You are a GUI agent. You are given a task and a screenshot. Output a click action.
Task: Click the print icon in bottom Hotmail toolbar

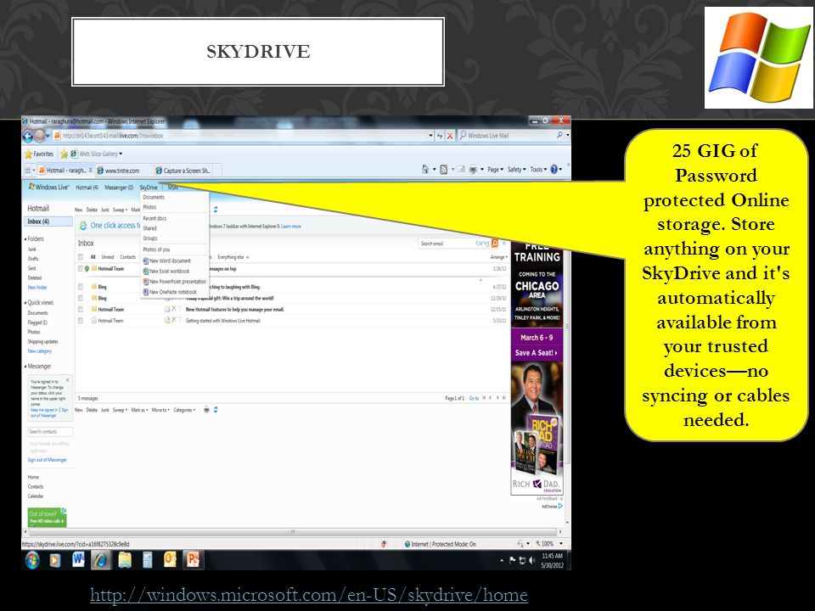206,410
